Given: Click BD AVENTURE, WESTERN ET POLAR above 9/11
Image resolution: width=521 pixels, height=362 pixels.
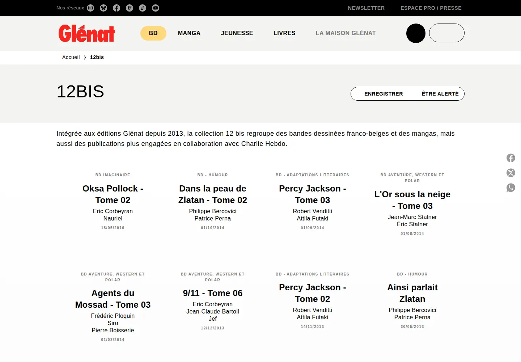Looking at the screenshot, I should (x=213, y=277).
